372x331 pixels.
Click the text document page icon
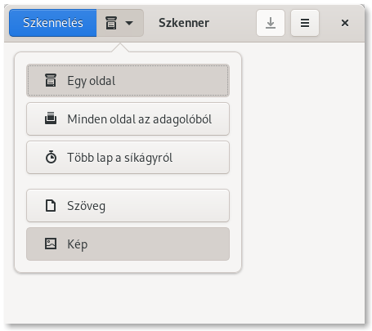(51, 205)
